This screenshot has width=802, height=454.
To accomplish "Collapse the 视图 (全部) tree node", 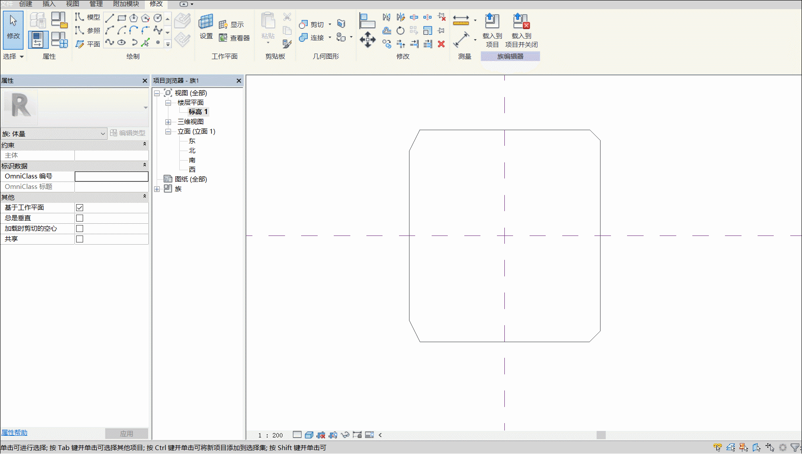I will (157, 93).
